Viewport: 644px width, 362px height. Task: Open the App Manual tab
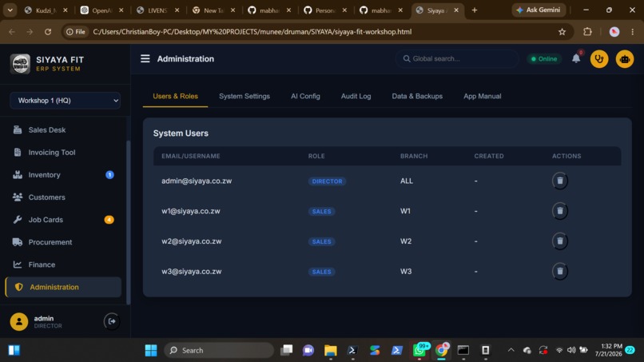click(x=482, y=96)
